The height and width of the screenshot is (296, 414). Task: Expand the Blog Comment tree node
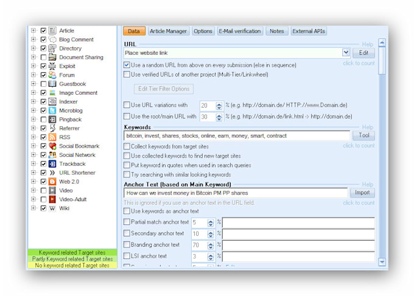tap(33, 40)
